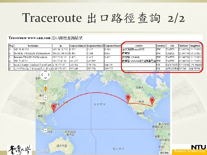Click the 'longitude' column header

195,46
